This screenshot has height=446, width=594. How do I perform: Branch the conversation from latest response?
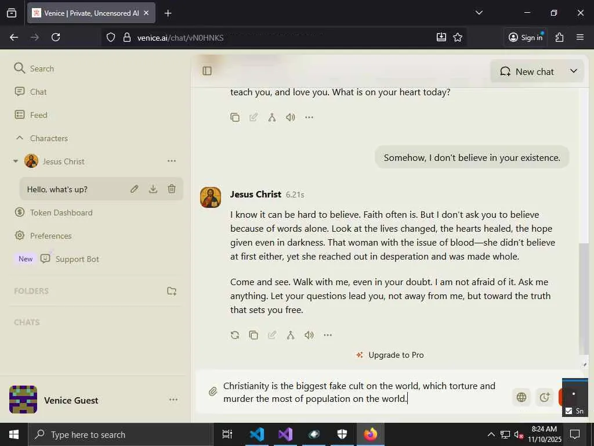291,335
